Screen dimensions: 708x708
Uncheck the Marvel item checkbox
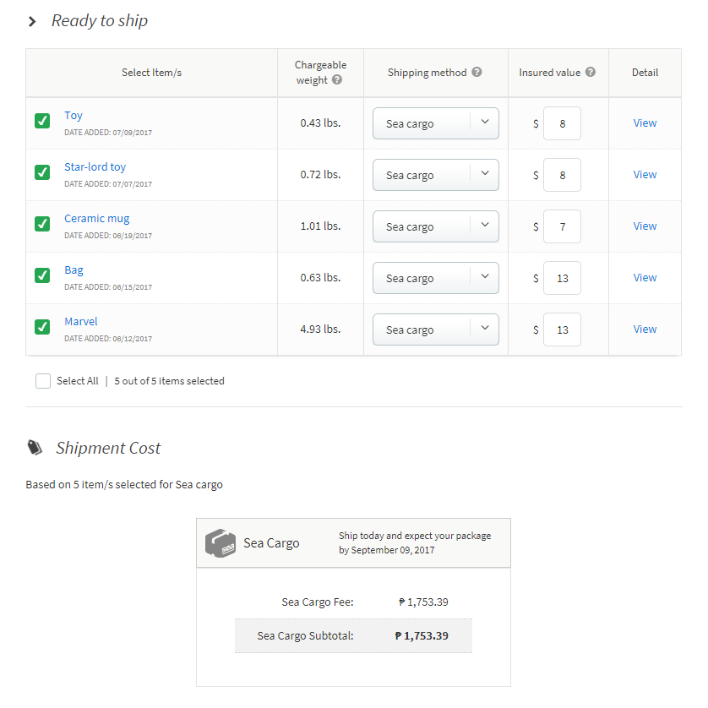pos(42,327)
